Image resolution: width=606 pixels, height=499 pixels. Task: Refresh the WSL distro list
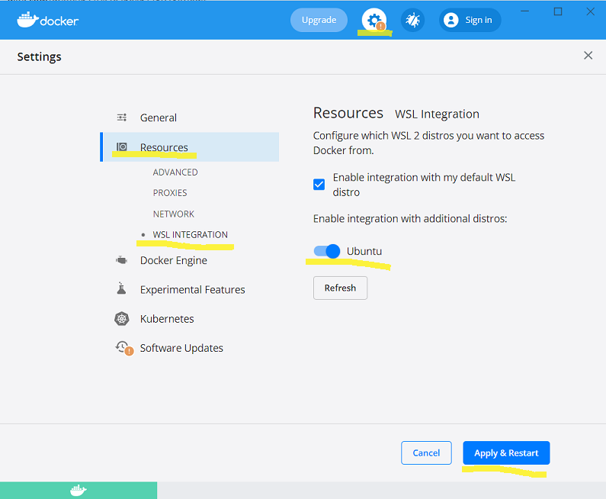(x=340, y=288)
